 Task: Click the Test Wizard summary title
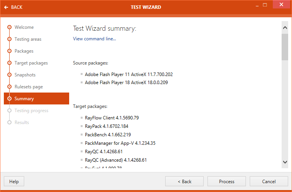click(105, 28)
